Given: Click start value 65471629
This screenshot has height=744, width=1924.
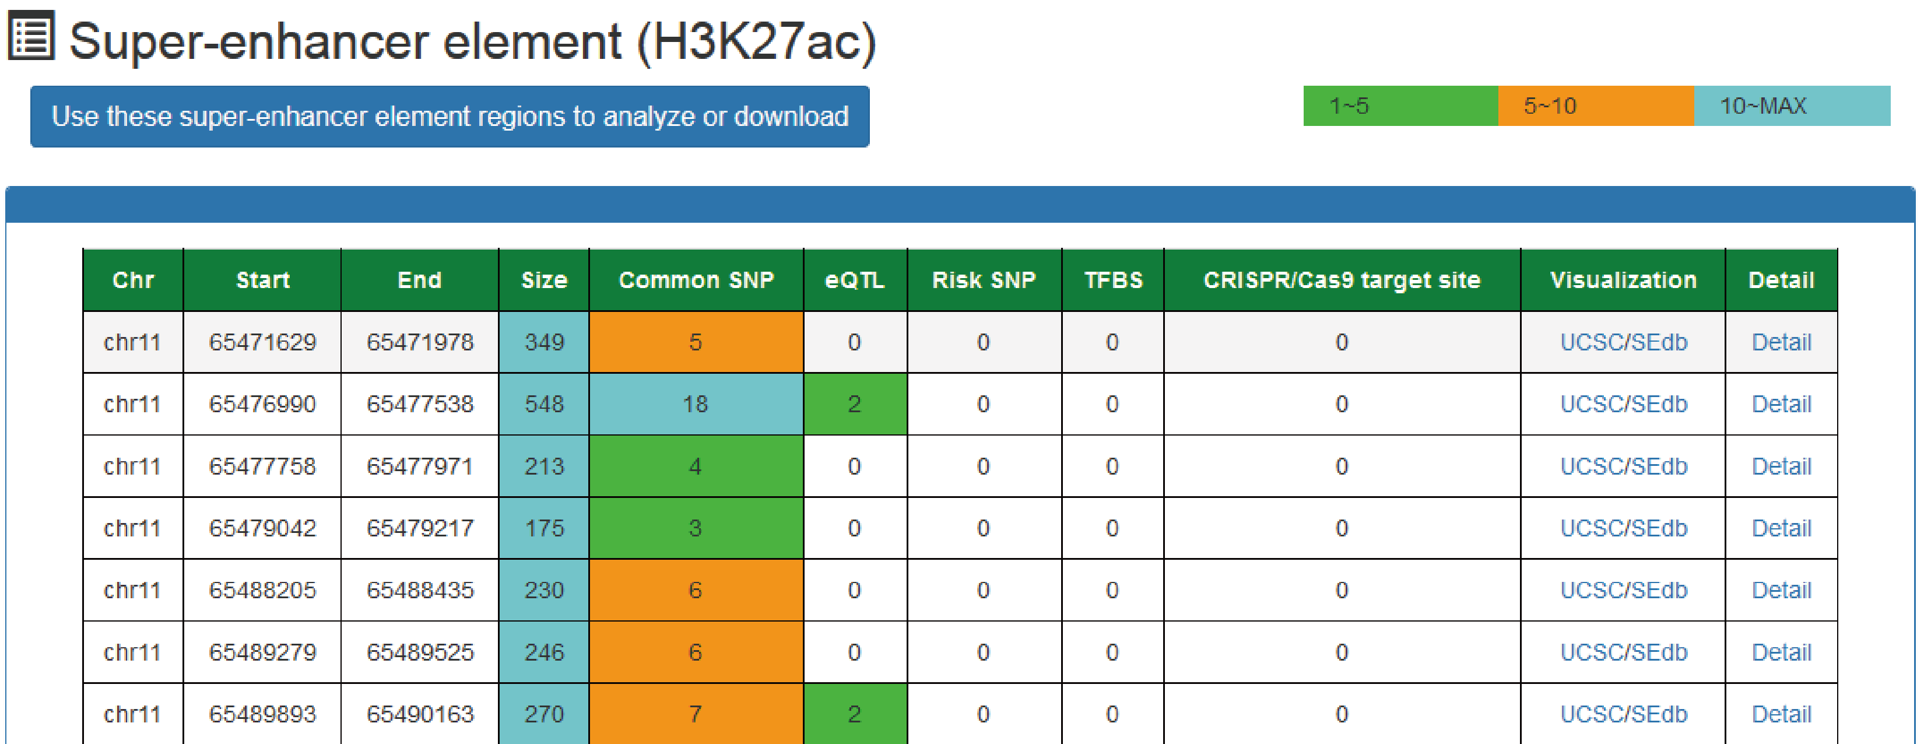Looking at the screenshot, I should click(x=262, y=342).
